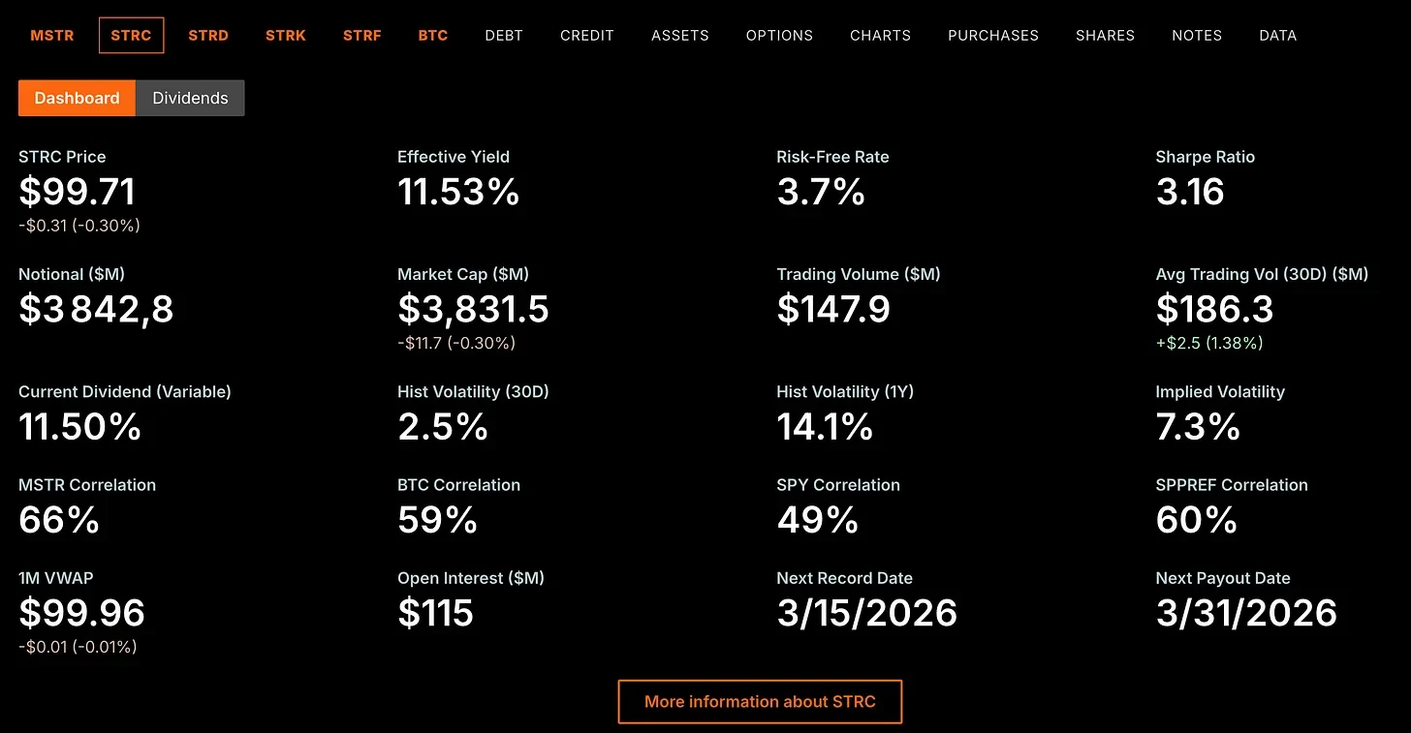The height and width of the screenshot is (733, 1411).
Task: Open the PURCHASES tab
Action: click(992, 35)
